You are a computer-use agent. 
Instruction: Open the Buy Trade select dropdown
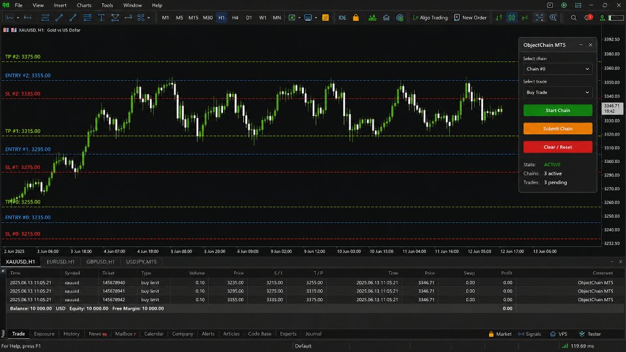click(558, 92)
